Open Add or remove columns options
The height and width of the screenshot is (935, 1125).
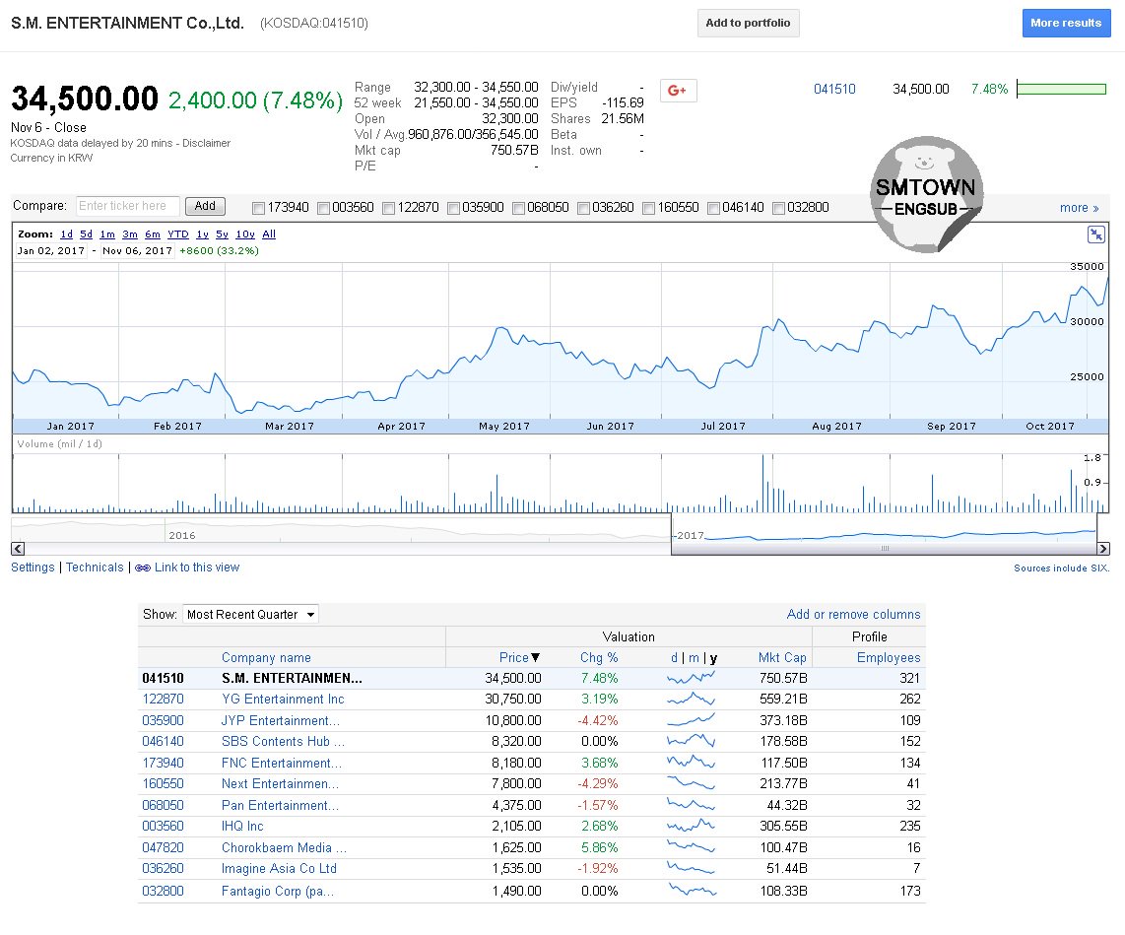[853, 615]
